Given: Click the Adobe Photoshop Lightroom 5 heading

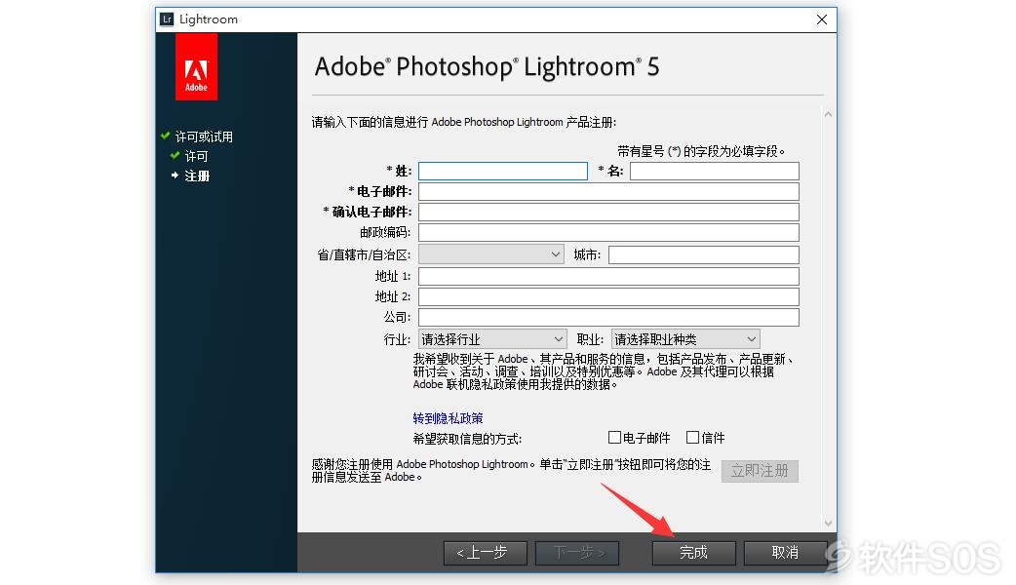Looking at the screenshot, I should tap(487, 66).
